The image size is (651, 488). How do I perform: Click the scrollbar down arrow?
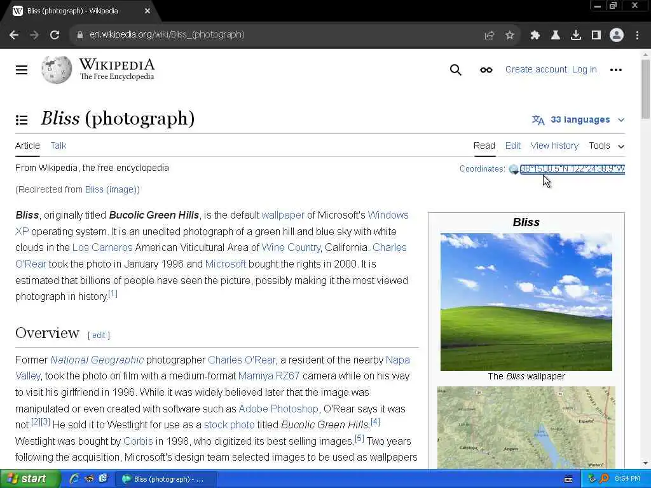click(645, 463)
